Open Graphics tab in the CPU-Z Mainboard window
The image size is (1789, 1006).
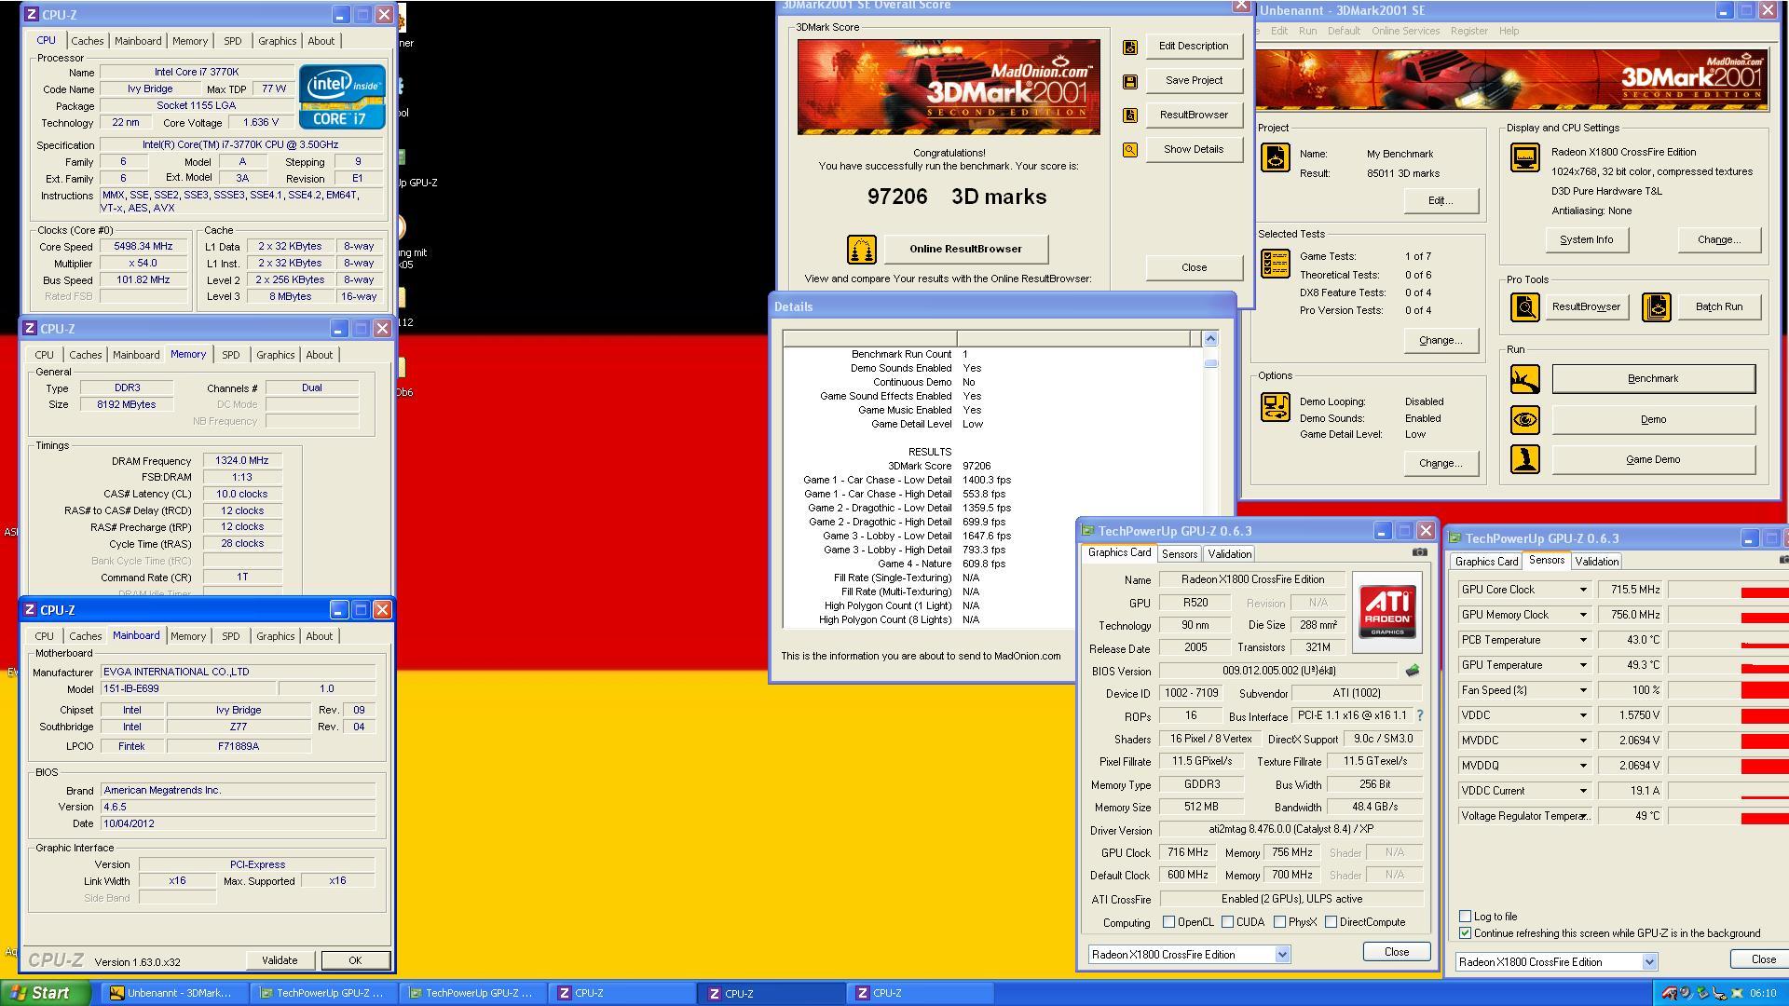point(275,636)
